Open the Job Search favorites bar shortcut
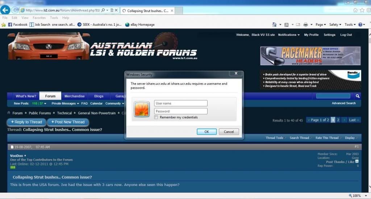 52,25
